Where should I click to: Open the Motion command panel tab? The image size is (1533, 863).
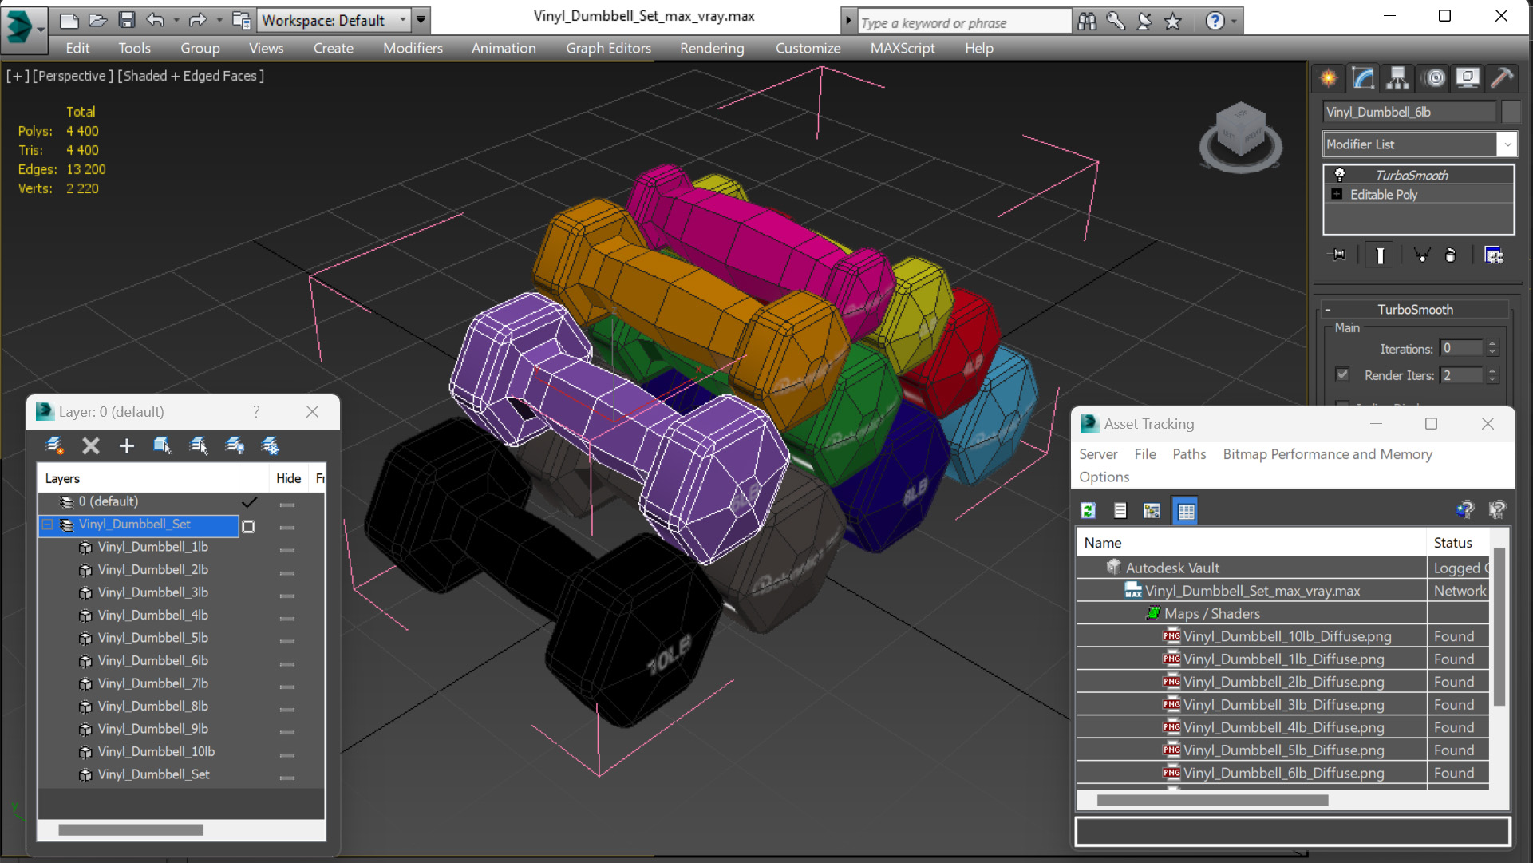1434,77
